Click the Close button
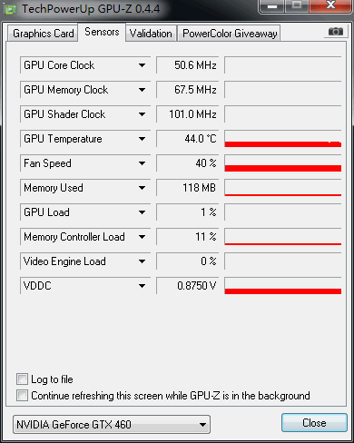 tap(314, 422)
